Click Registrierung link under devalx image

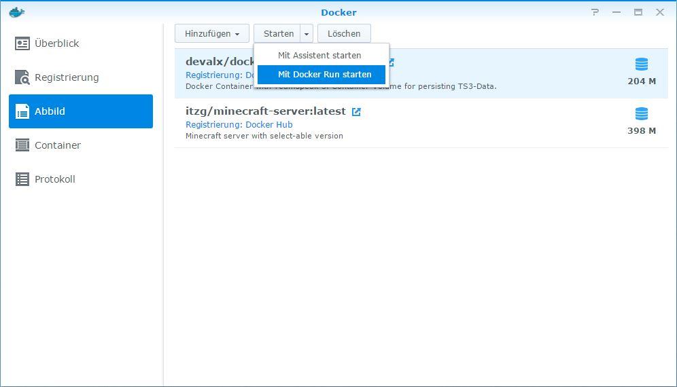point(220,75)
